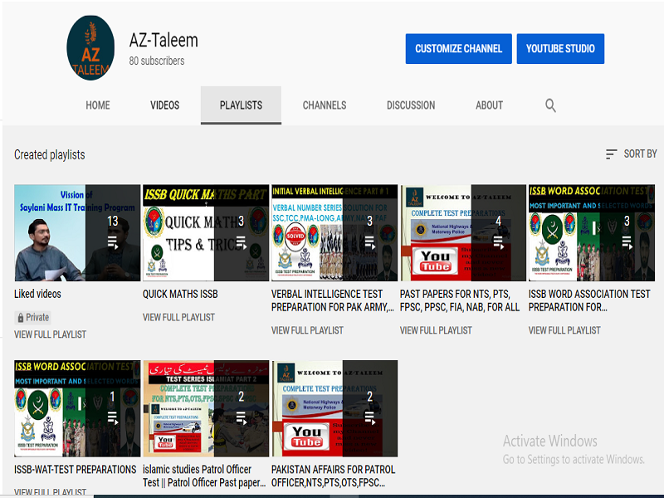View full playlist for QUICK MATHS ISSB
The image size is (664, 498).
pyautogui.click(x=178, y=317)
